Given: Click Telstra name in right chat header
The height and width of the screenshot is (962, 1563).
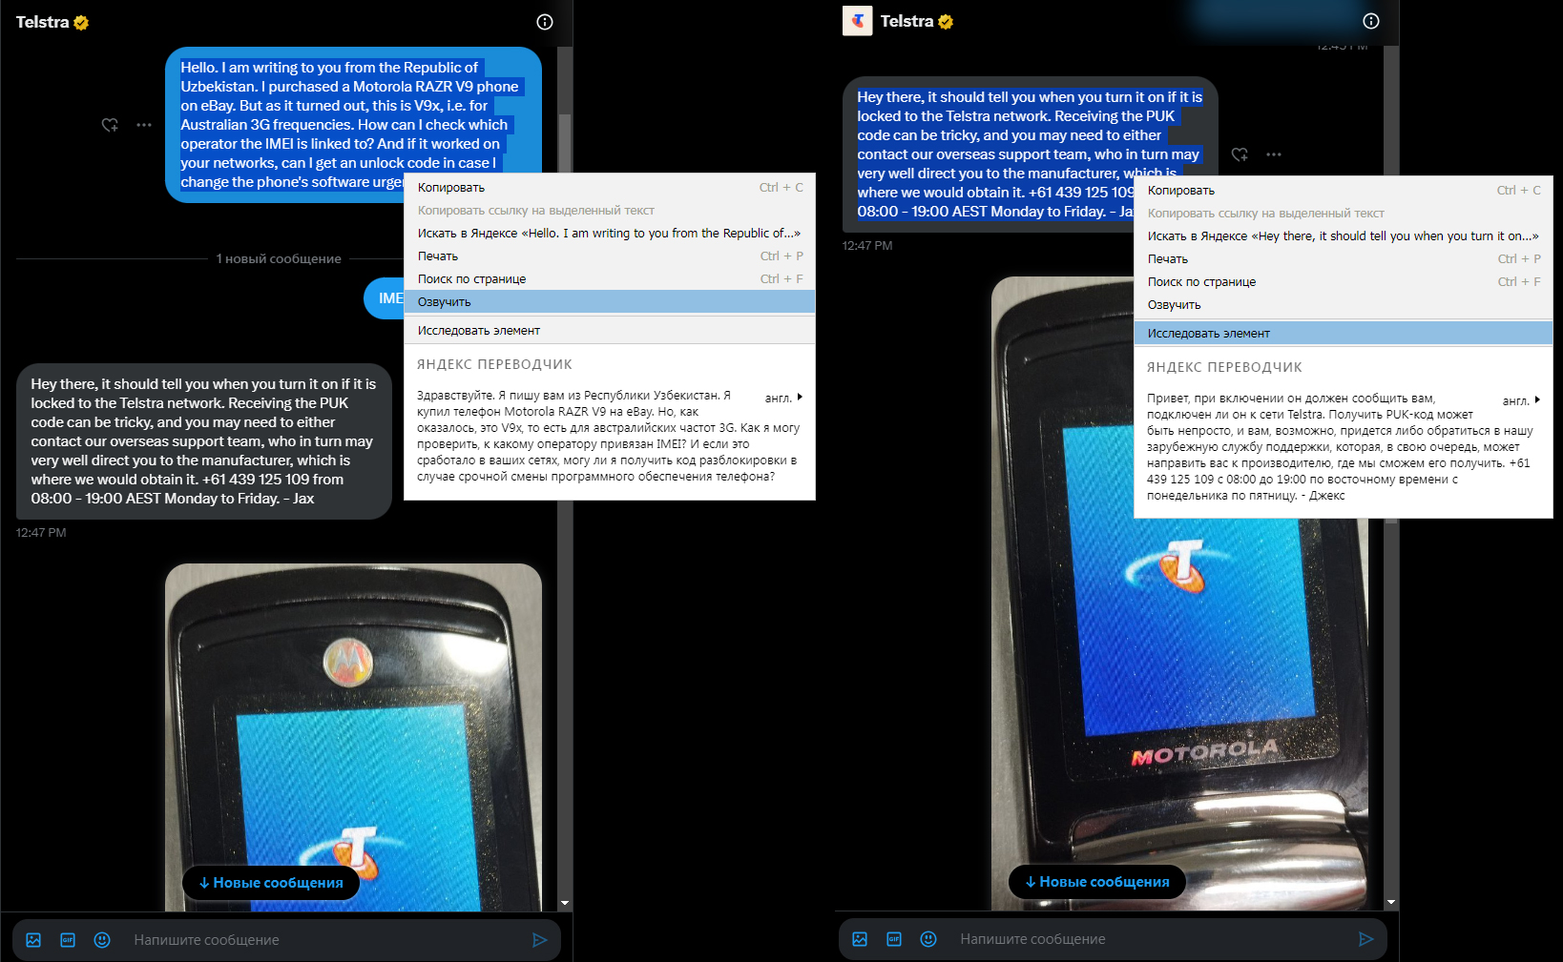Looking at the screenshot, I should (x=907, y=21).
